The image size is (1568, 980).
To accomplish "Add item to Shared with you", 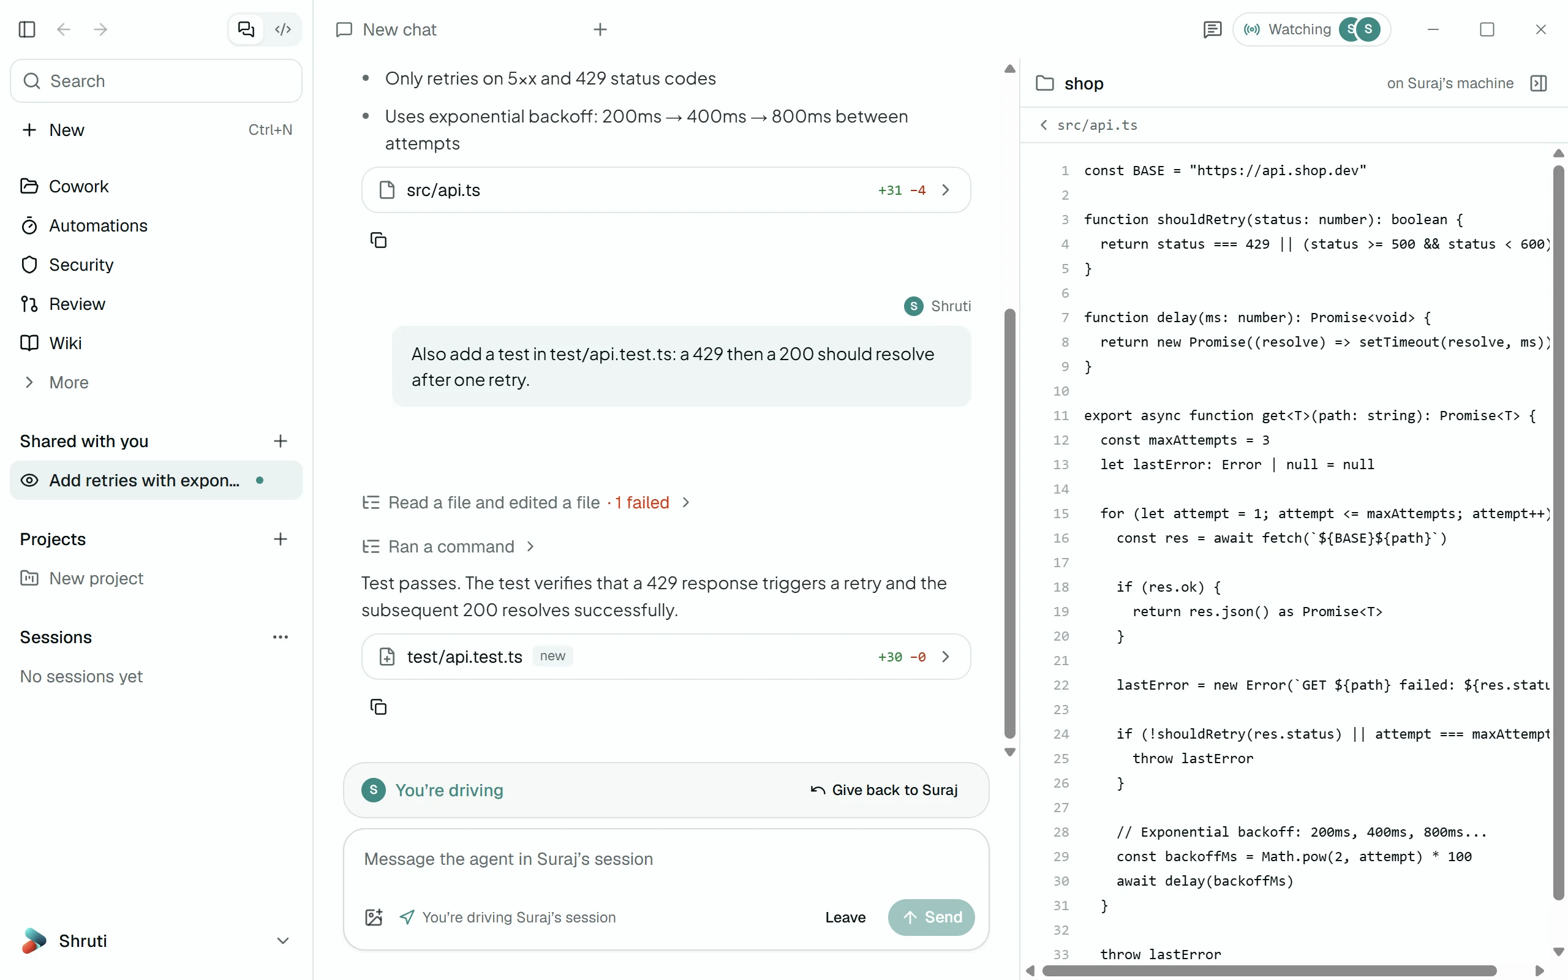I will click(280, 442).
